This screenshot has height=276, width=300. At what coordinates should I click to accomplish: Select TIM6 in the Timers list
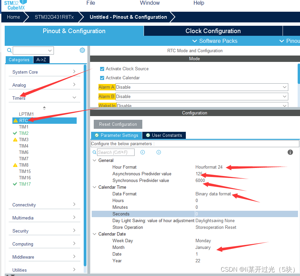tap(23, 152)
